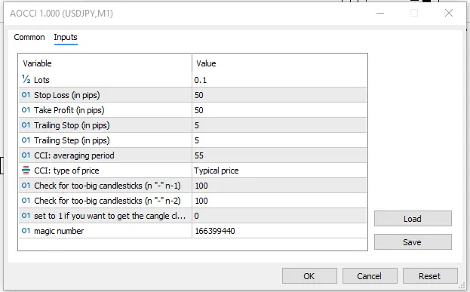Close the AOCCI dialog window
The image size is (470, 292).
point(449,13)
